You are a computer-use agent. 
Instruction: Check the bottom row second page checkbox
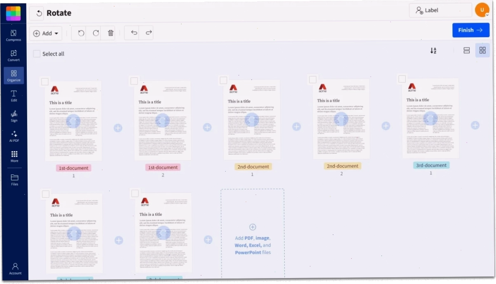tap(135, 193)
